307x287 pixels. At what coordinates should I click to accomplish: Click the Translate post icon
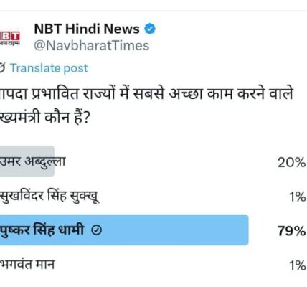2,68
